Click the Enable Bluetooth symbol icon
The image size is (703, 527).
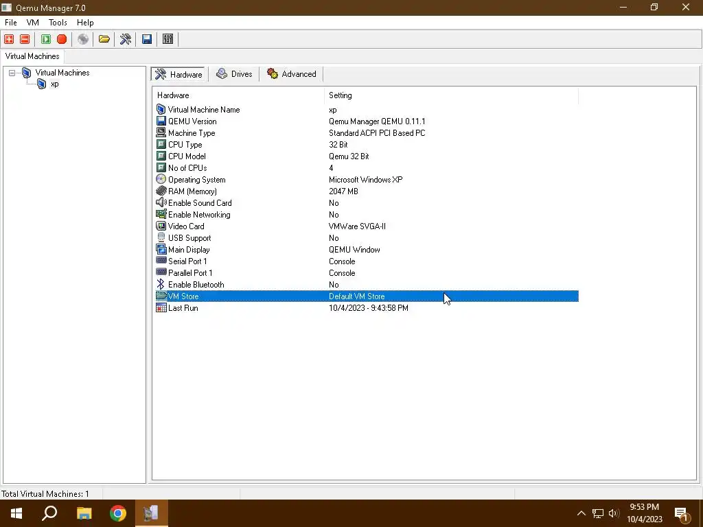[161, 284]
